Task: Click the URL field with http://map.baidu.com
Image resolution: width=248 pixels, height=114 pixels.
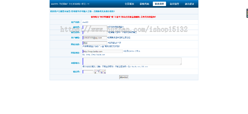Action: coord(103,51)
